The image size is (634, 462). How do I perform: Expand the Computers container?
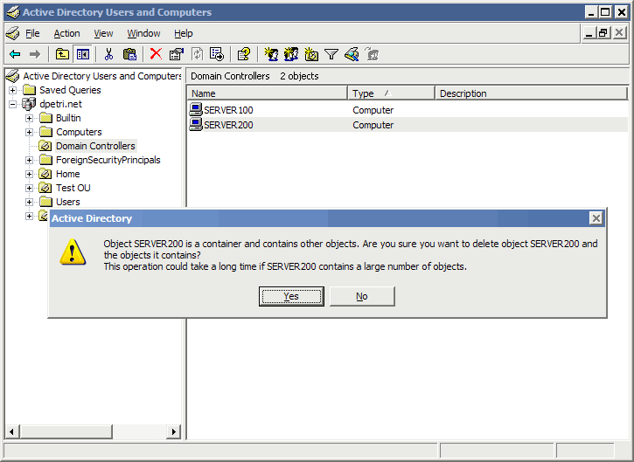coord(29,132)
